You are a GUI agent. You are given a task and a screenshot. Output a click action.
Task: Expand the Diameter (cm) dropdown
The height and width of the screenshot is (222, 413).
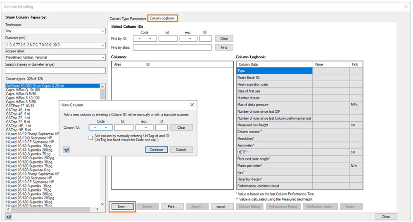(x=55, y=44)
